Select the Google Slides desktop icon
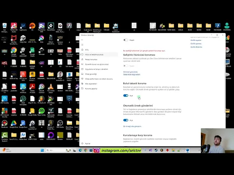Image resolution: width=234 pixels, height=175 pixels. (32, 112)
